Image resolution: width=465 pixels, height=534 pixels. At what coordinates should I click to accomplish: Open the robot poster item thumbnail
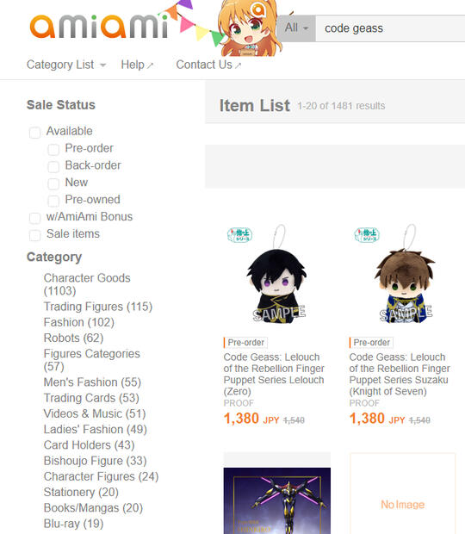point(277,500)
